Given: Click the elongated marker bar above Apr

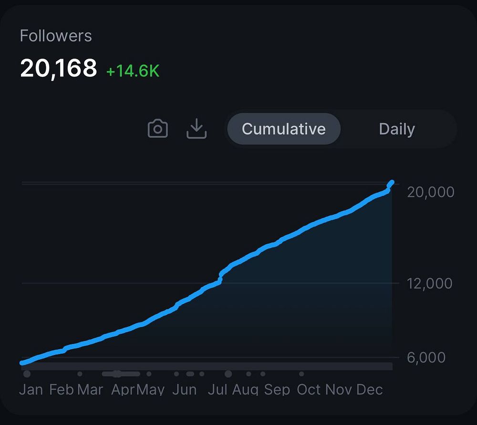Looking at the screenshot, I should coord(121,374).
